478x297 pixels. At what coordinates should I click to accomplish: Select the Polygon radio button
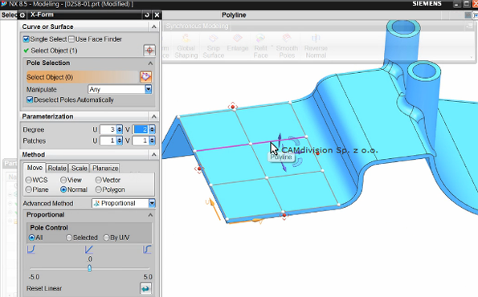click(98, 189)
